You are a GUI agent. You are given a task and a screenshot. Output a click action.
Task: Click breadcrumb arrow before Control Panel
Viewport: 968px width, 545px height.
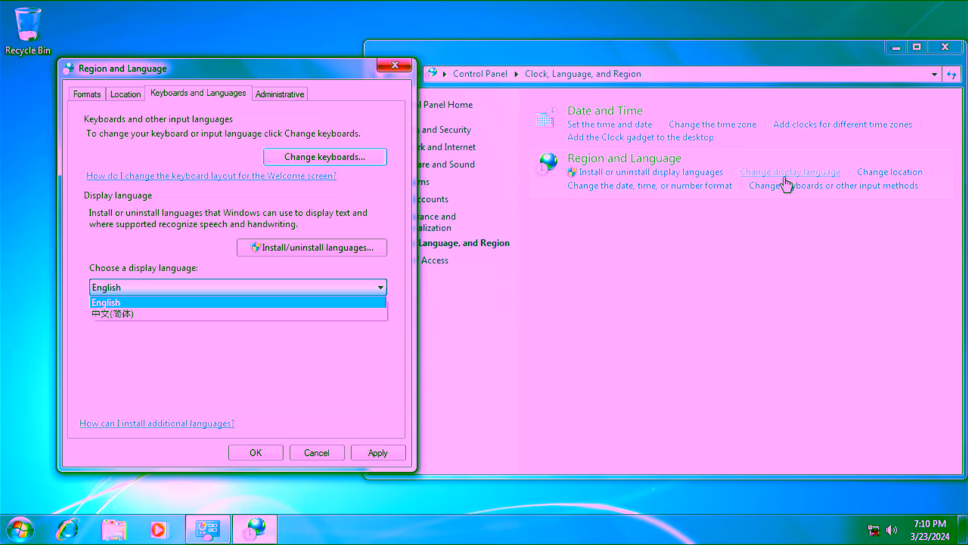[x=445, y=74]
